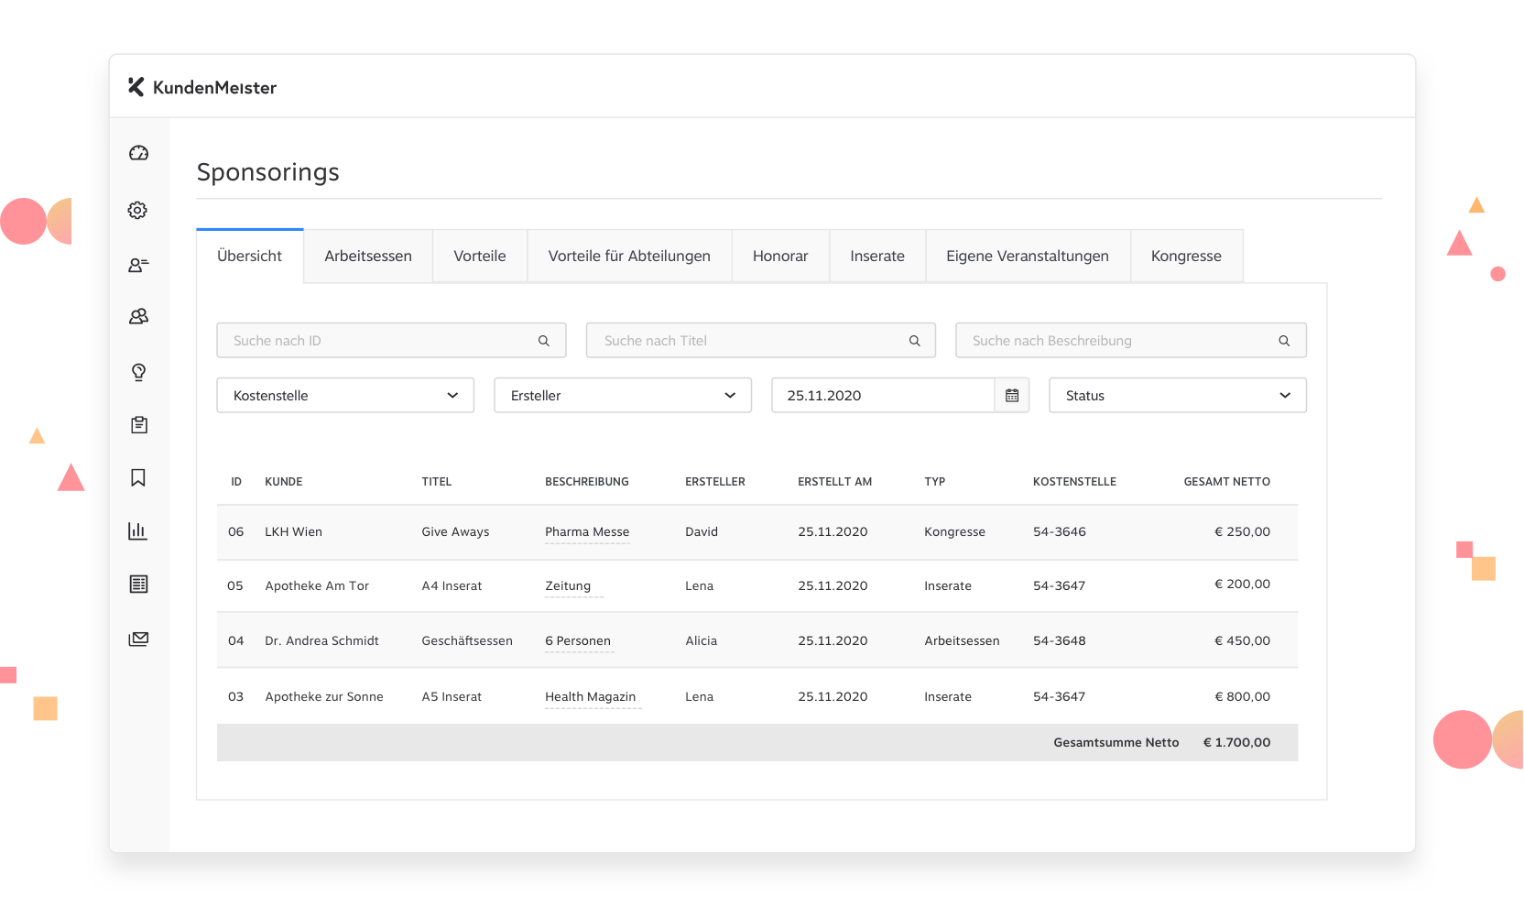Click the Geschäftsessen title cell
The height and width of the screenshot is (907, 1524).
(x=467, y=641)
